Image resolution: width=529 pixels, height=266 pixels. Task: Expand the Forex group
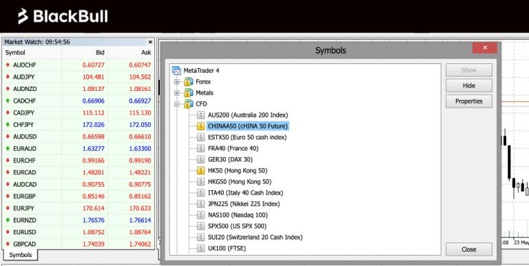pyautogui.click(x=177, y=82)
